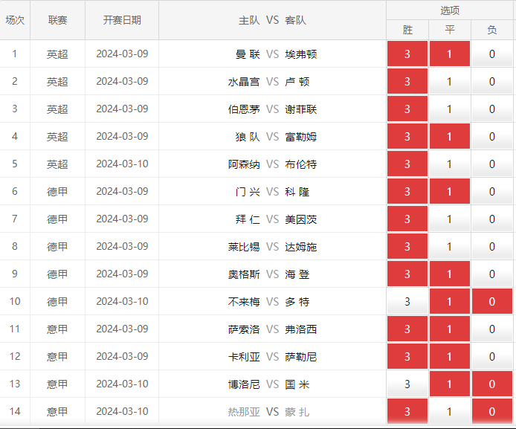Click match number 14 cell
Screen dimensions: 516x429
coord(15,411)
